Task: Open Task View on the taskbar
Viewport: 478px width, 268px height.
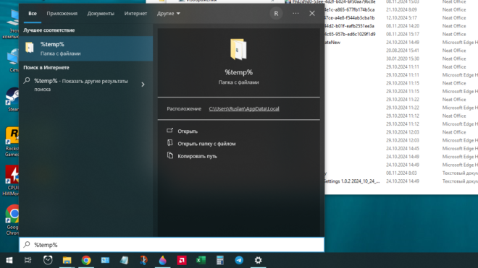Action: coord(28,260)
